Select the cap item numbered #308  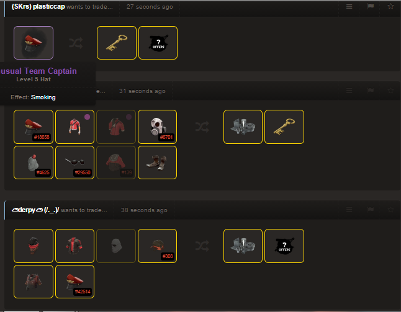pyautogui.click(x=157, y=246)
